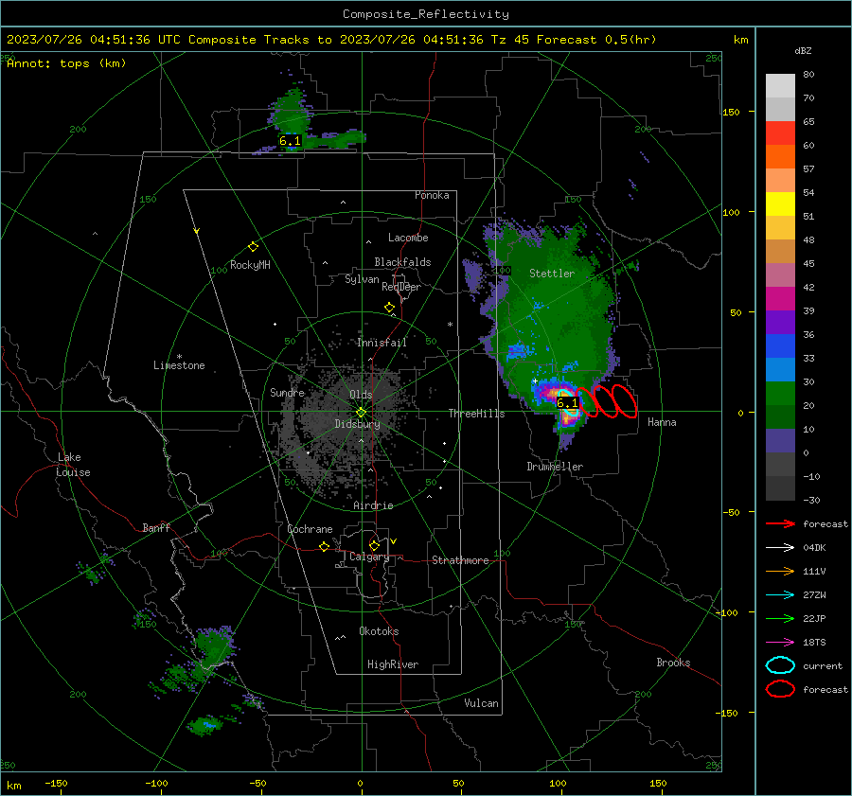
Task: Click the Hanna town label
Action: coord(662,422)
